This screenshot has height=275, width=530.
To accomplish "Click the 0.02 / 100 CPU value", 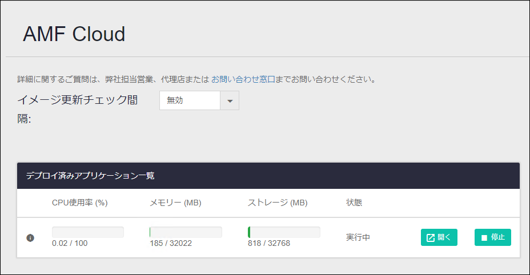I will tap(70, 243).
